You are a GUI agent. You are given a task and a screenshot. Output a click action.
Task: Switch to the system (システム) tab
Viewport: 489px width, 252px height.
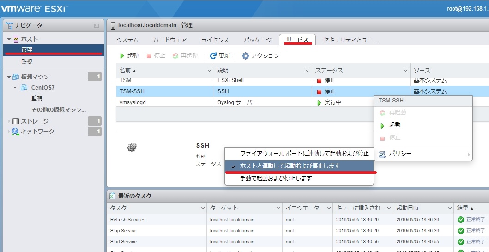coord(127,40)
